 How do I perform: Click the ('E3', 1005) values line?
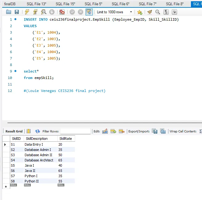point(46,45)
